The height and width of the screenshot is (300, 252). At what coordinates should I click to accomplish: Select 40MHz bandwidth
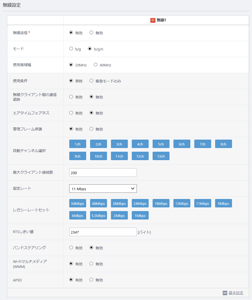tap(95, 65)
